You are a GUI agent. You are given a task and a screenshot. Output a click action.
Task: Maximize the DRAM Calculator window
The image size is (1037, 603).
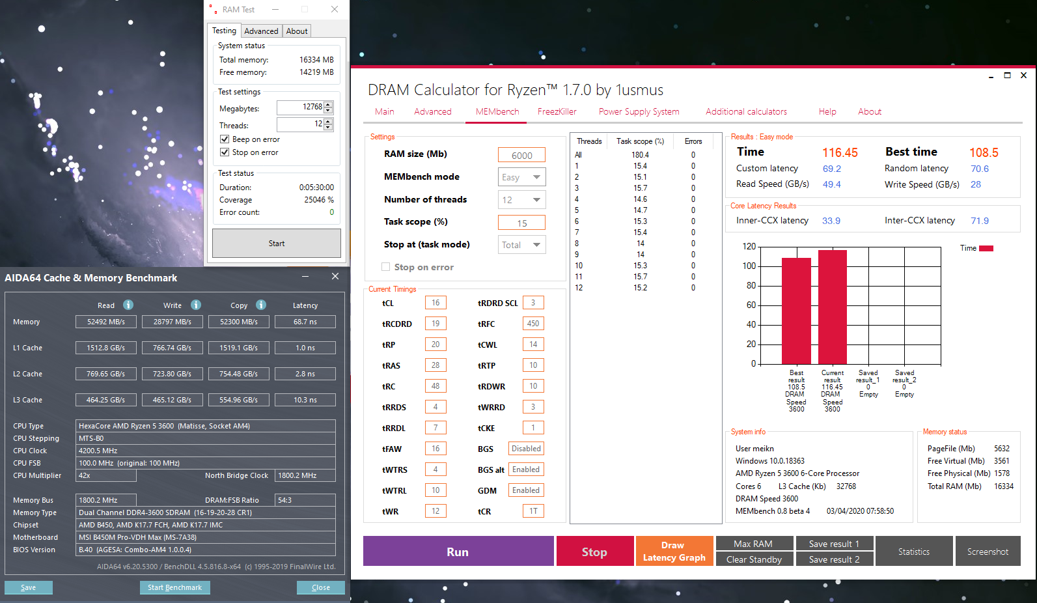(x=1007, y=76)
